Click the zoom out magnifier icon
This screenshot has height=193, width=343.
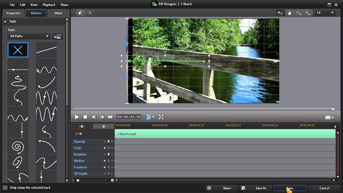[299, 13]
